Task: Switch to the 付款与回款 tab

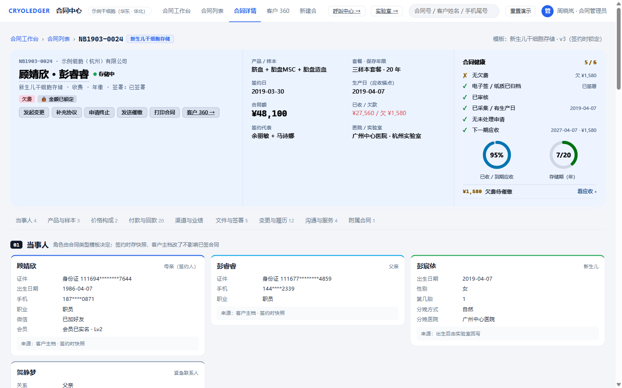Action: click(146, 220)
